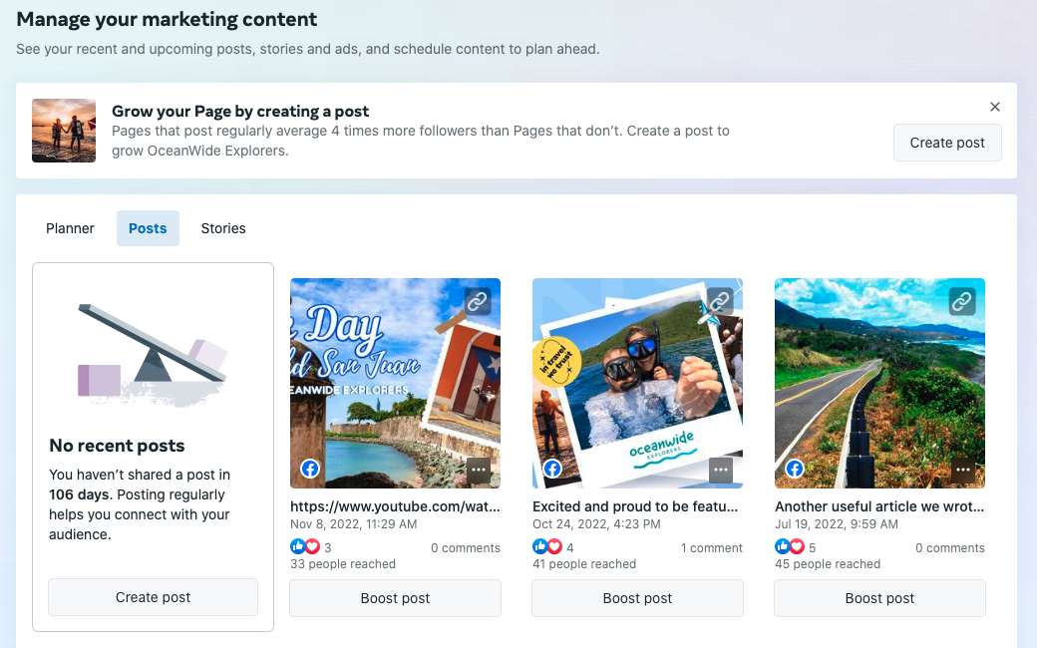Open the snorkeling polaroid post thumbnail
The width and height of the screenshot is (1037, 648).
click(637, 383)
